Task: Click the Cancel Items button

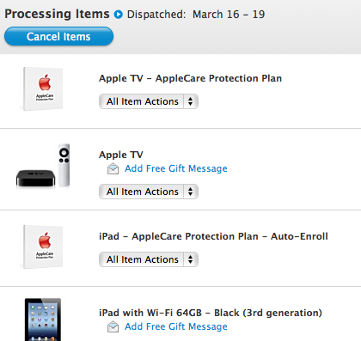Action: 58,36
